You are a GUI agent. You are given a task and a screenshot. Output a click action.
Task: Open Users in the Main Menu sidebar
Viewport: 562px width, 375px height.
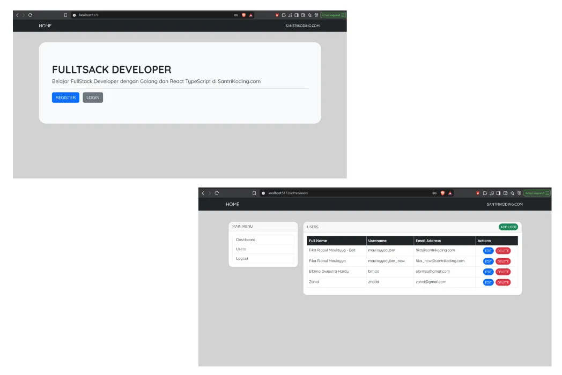(263, 249)
